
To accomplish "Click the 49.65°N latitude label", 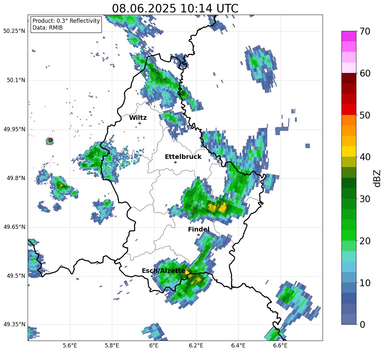I will tap(14, 227).
